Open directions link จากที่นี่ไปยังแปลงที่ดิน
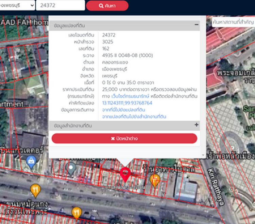Image resolution: width=255 pixels, height=224 pixels. pyautogui.click(x=124, y=110)
